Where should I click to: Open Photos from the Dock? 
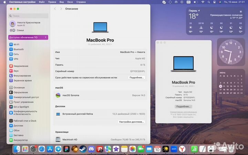click(x=133, y=149)
